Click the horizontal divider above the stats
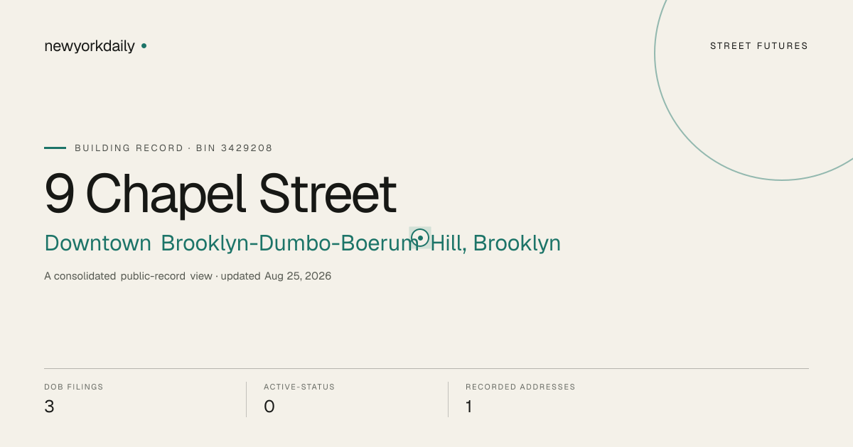 426,368
